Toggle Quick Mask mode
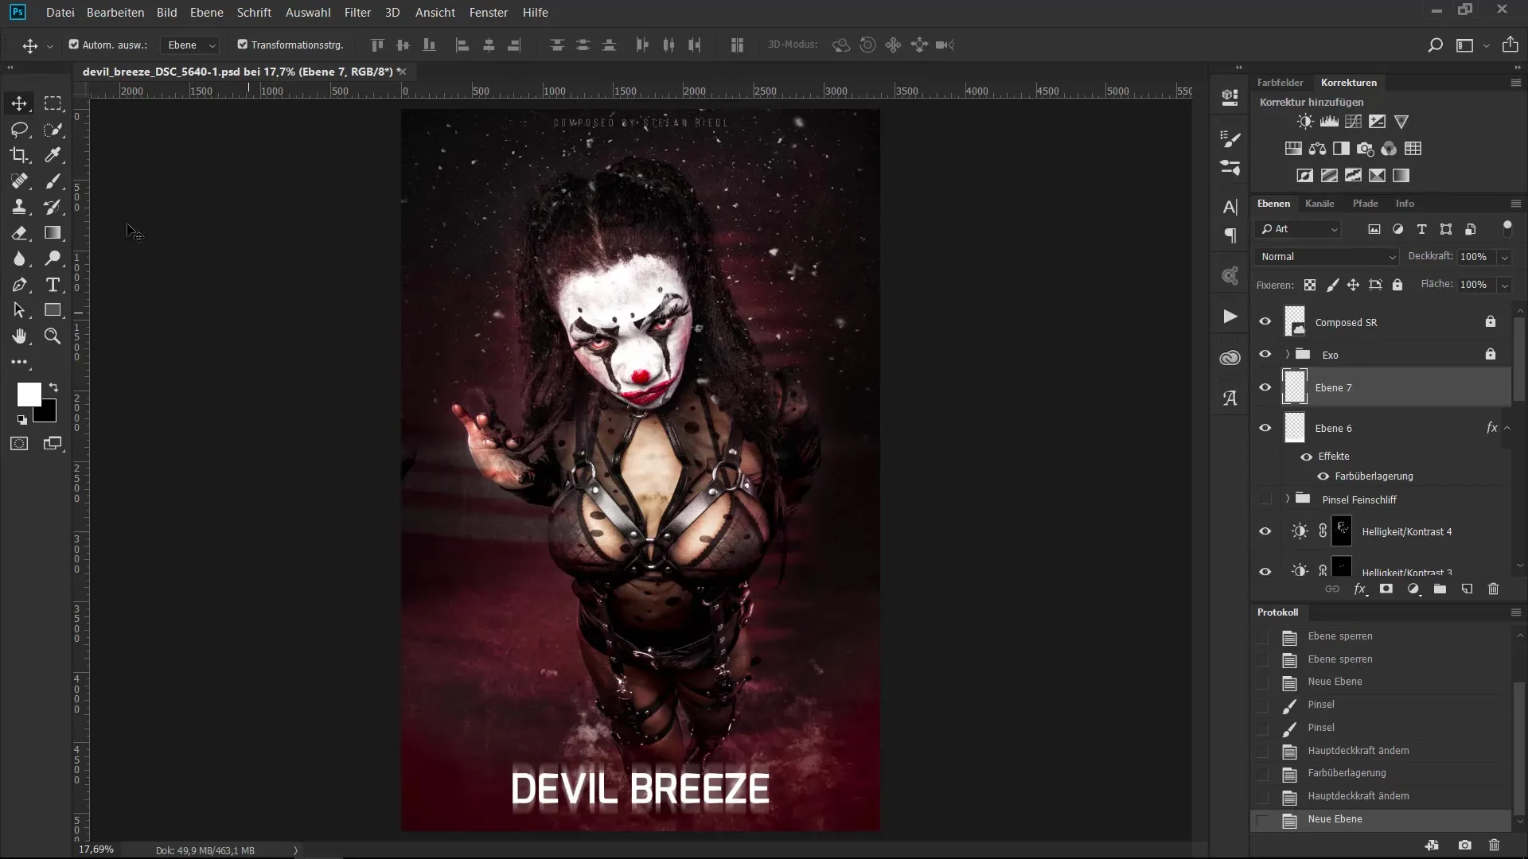 click(19, 444)
